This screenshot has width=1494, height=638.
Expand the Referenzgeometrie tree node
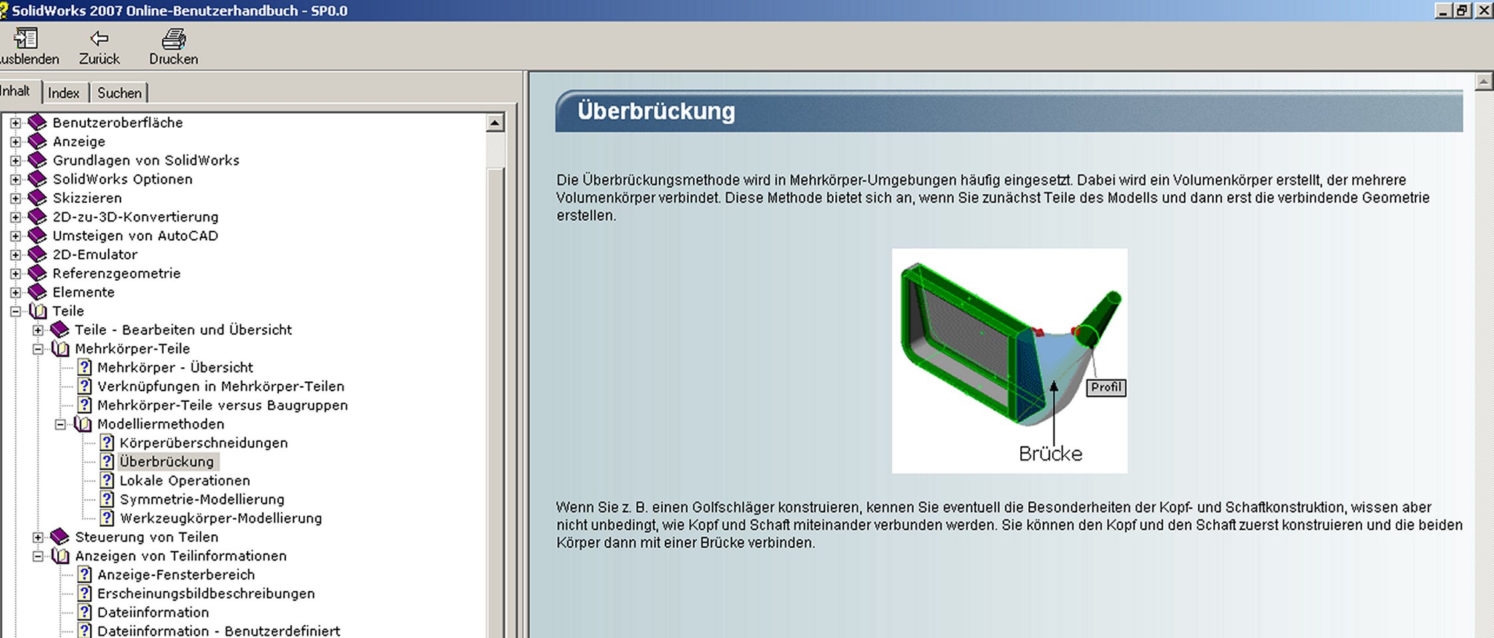[15, 273]
